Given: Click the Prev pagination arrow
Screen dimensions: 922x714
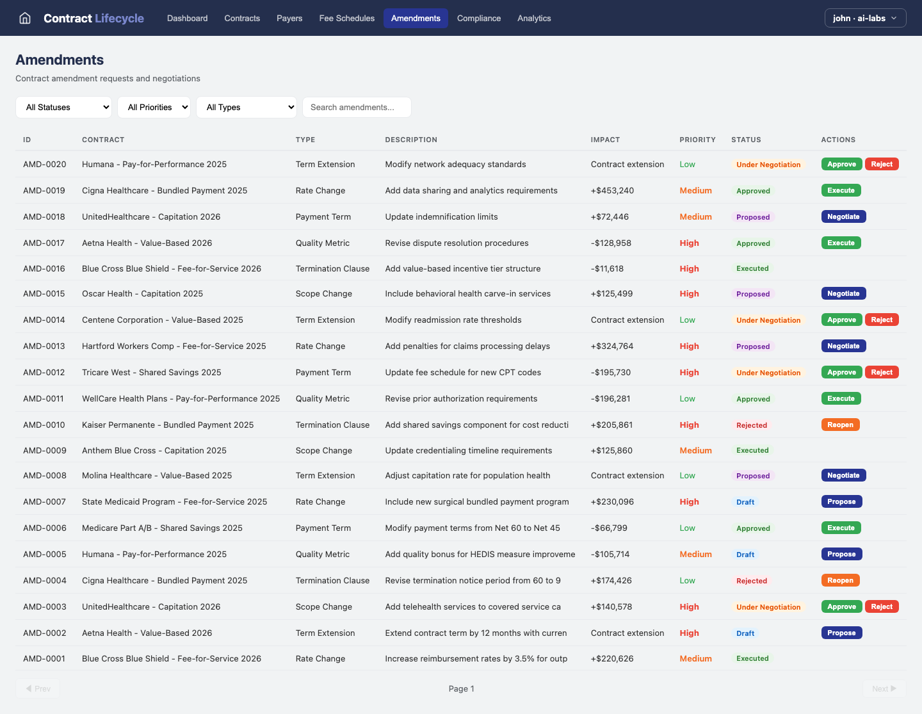Looking at the screenshot, I should point(38,688).
